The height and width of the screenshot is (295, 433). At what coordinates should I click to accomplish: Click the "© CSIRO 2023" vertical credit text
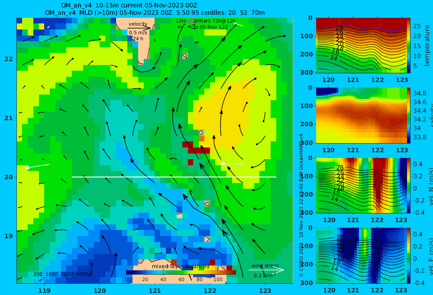[301, 259]
